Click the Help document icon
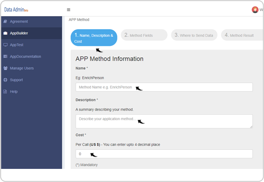 pyautogui.click(x=6, y=92)
